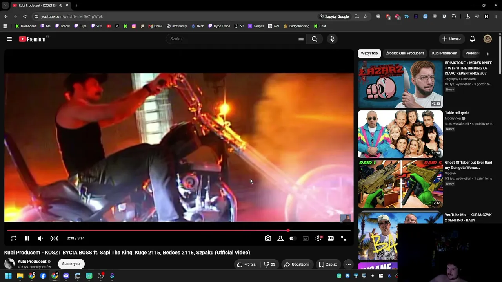The image size is (502, 282).
Task: Open Kubi Producent channel avatar
Action: pos(9,264)
